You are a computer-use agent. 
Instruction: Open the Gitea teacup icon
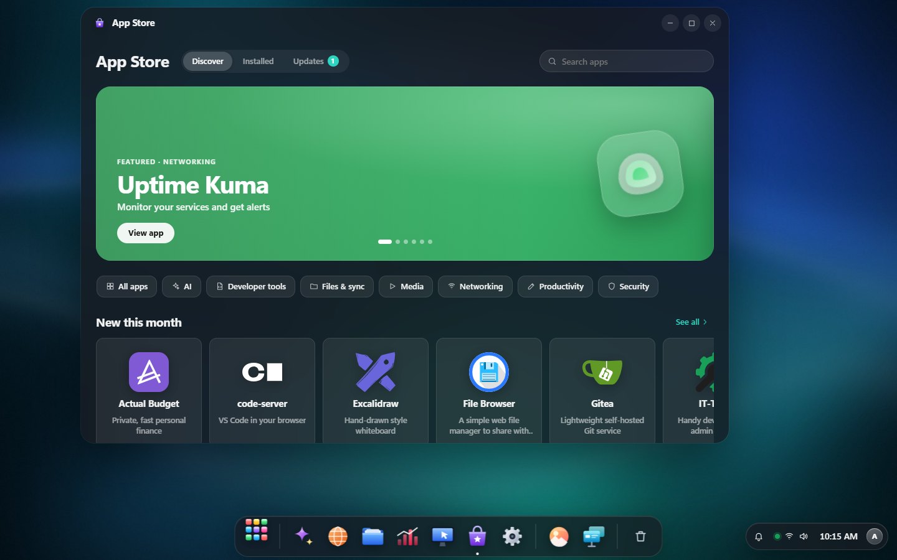click(x=602, y=372)
